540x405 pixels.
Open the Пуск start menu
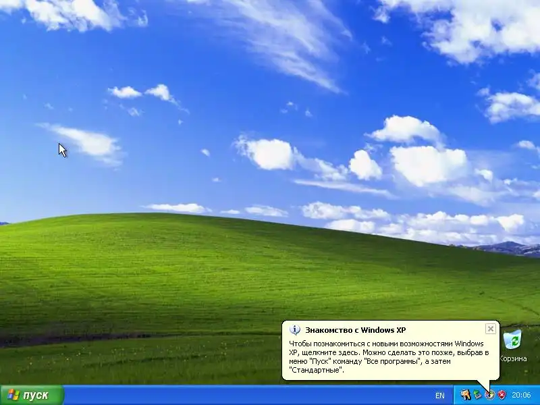tap(32, 395)
